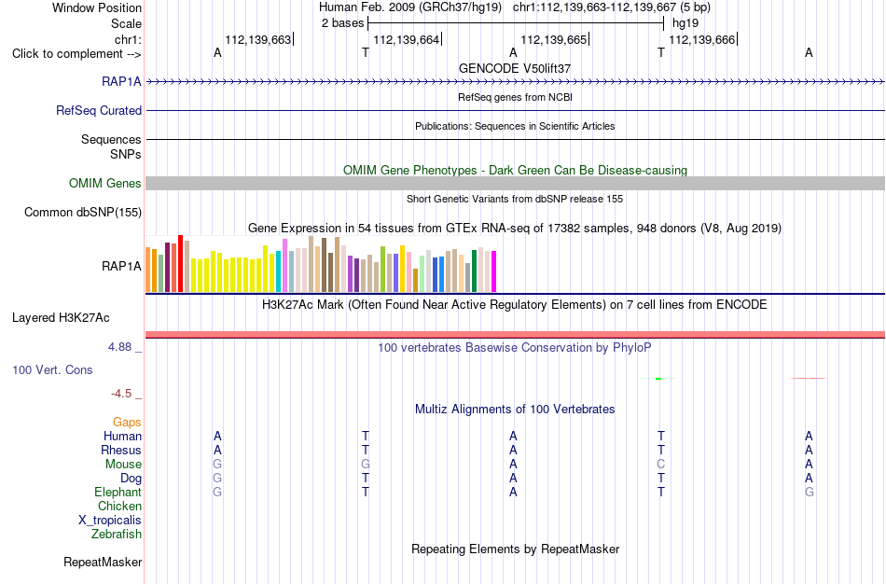Click the SNPs track label
The width and height of the screenshot is (886, 584).
pyautogui.click(x=126, y=154)
